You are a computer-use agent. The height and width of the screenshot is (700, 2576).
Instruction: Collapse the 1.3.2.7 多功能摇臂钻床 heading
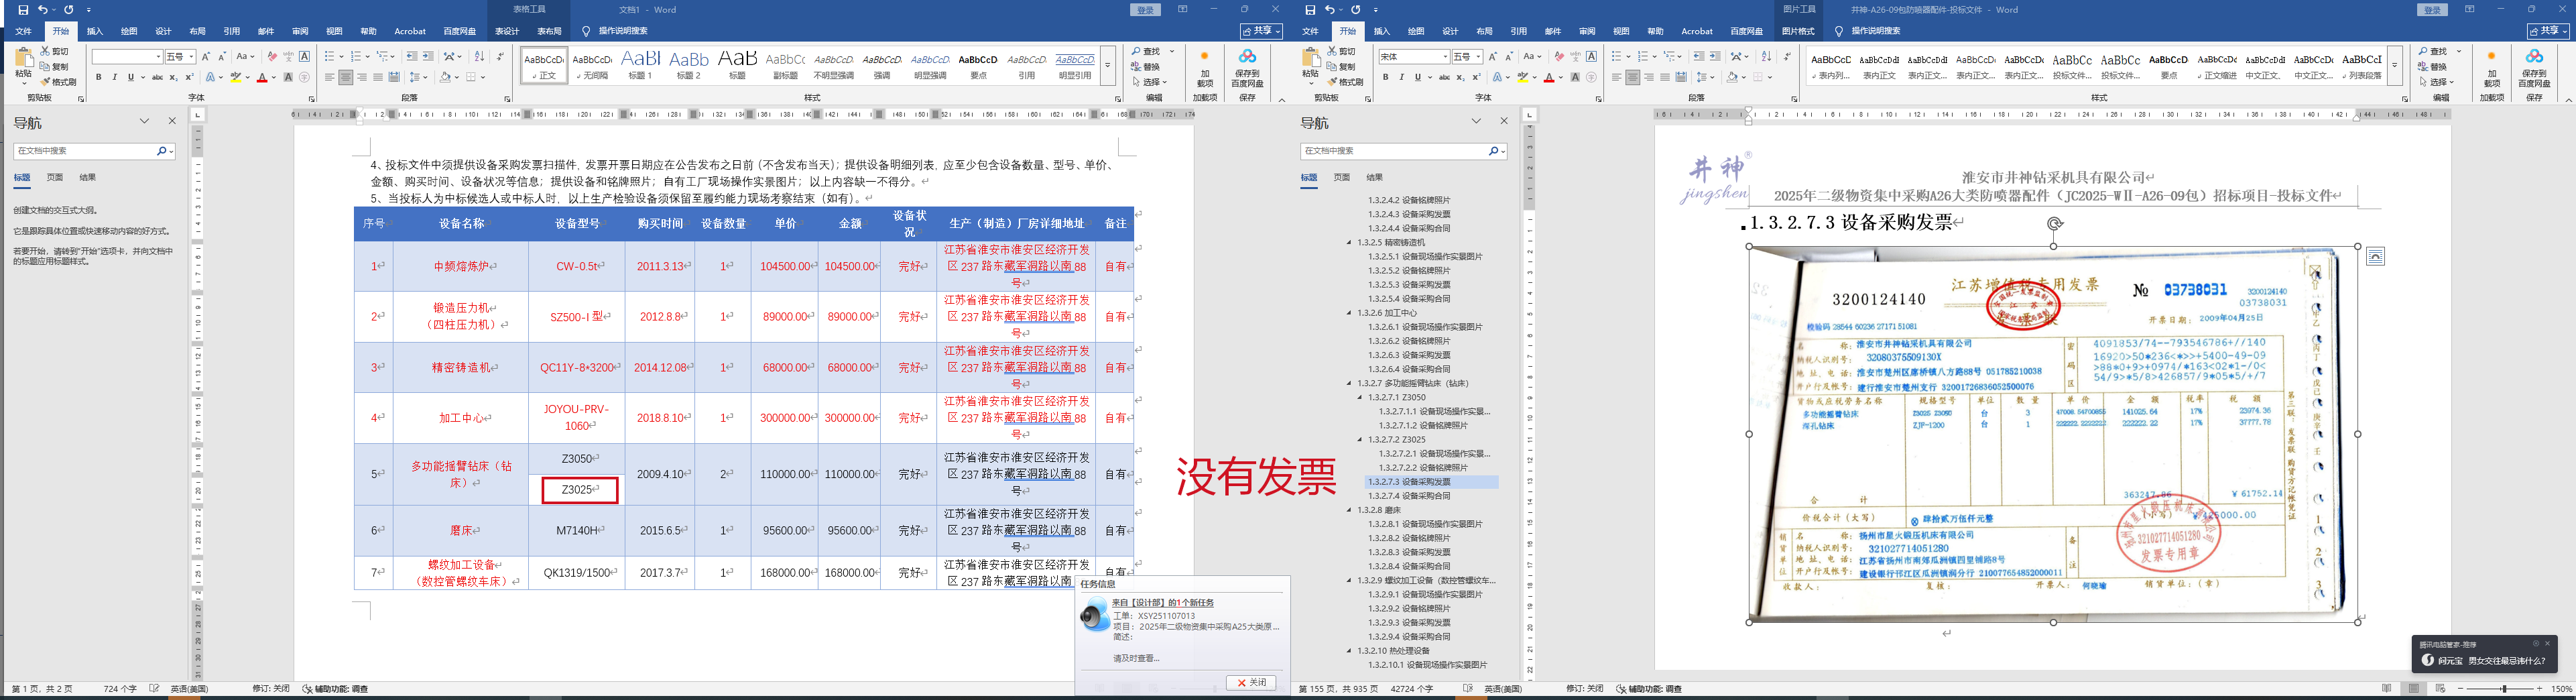pyautogui.click(x=1349, y=383)
